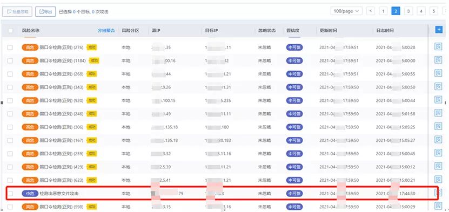Image resolution: width=449 pixels, height=212 pixels.
Task: Click 本地 zone on the (623) row
Action: 126,180
